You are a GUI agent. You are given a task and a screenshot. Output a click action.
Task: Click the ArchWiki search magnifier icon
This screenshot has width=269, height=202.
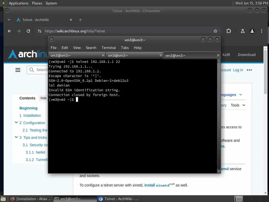coord(32,70)
